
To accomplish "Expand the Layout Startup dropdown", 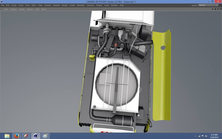I will [x=208, y=5].
